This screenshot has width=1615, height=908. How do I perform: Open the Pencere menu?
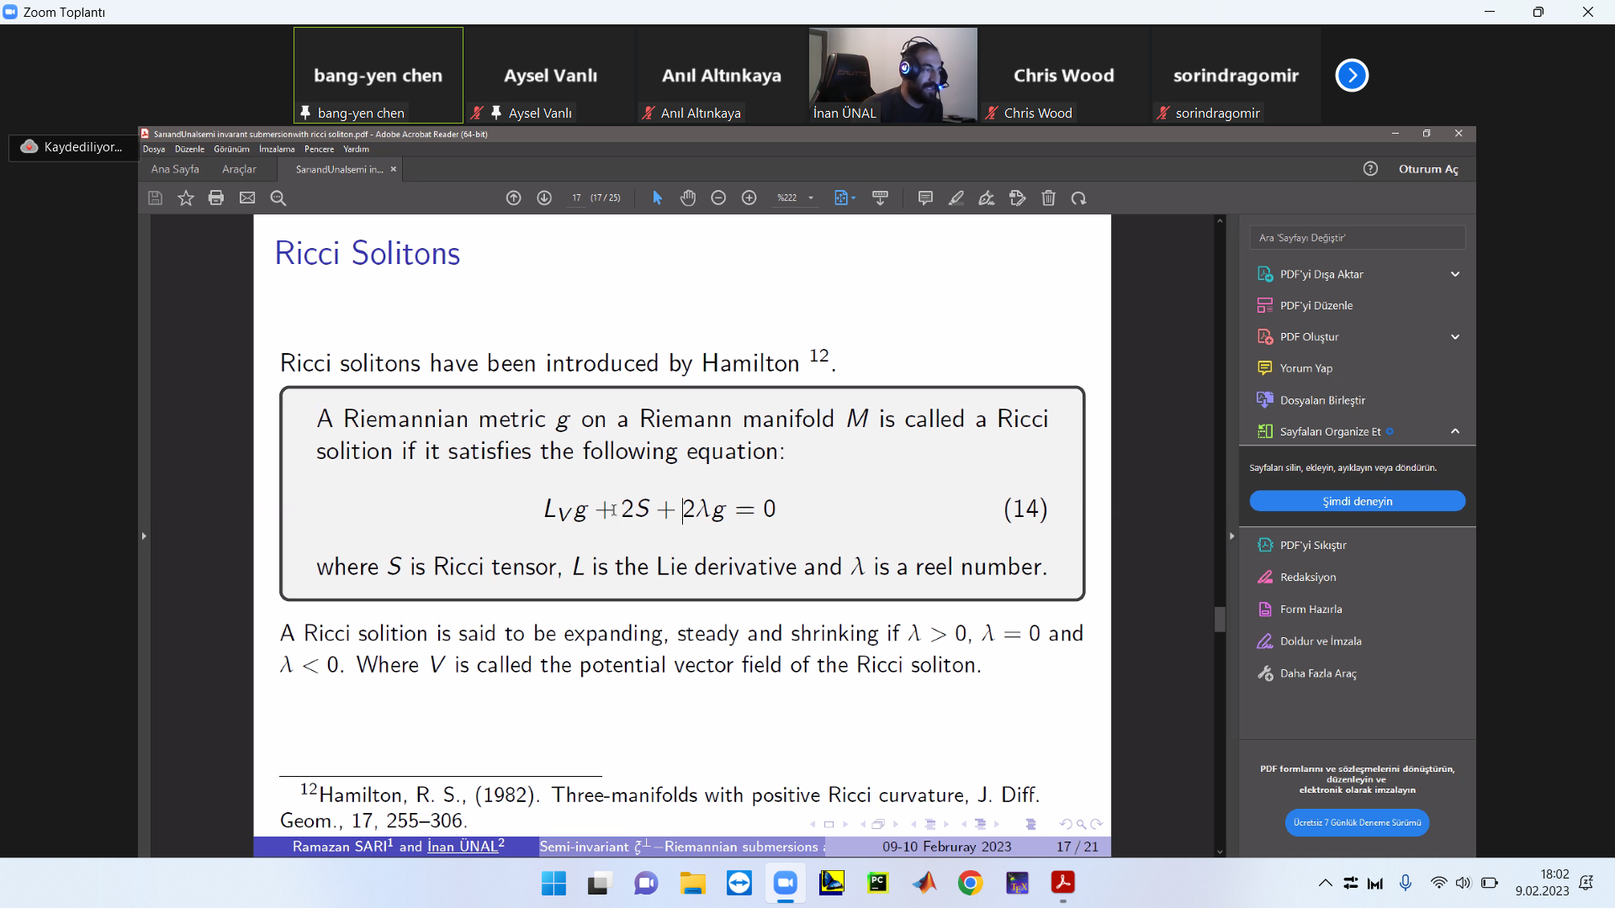pos(319,149)
